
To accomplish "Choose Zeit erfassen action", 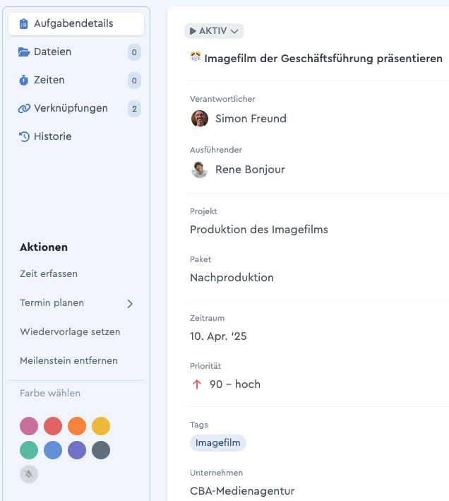I will (49, 274).
